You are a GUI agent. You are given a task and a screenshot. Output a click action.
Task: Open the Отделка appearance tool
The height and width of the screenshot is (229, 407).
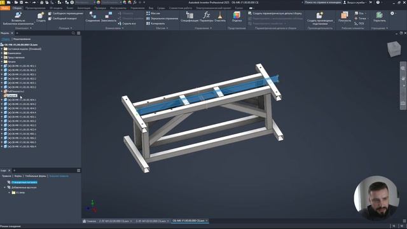pyautogui.click(x=237, y=17)
